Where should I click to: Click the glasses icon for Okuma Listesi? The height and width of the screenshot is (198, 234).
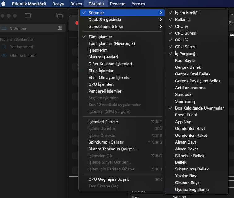point(4,55)
